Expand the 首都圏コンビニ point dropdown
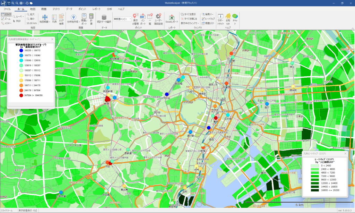The height and width of the screenshot is (213, 355). tap(130, 19)
